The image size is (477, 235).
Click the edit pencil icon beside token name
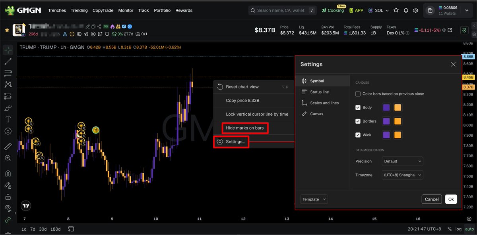pos(87,27)
